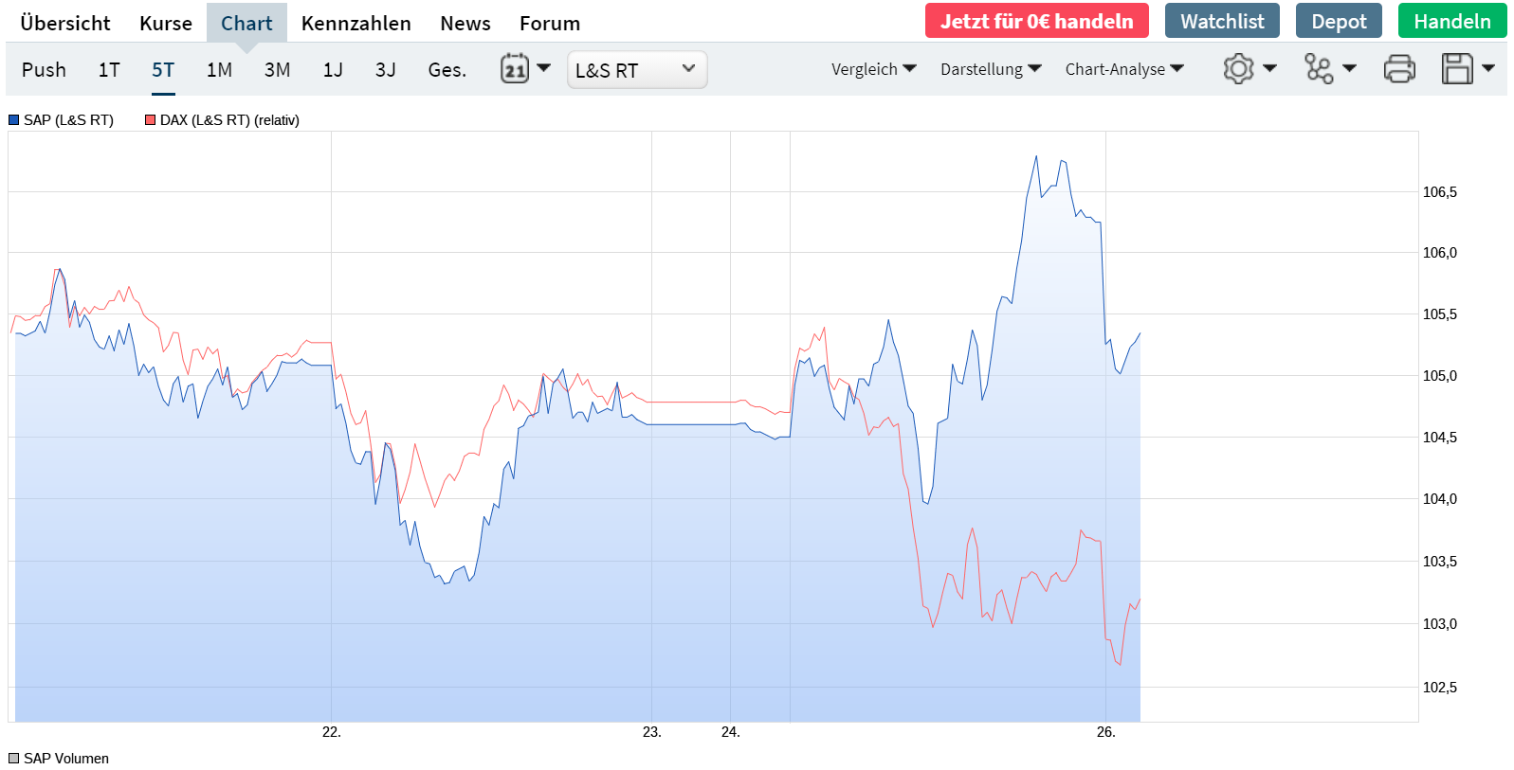
Task: Click the 104,0 price axis label
Action: (1440, 499)
